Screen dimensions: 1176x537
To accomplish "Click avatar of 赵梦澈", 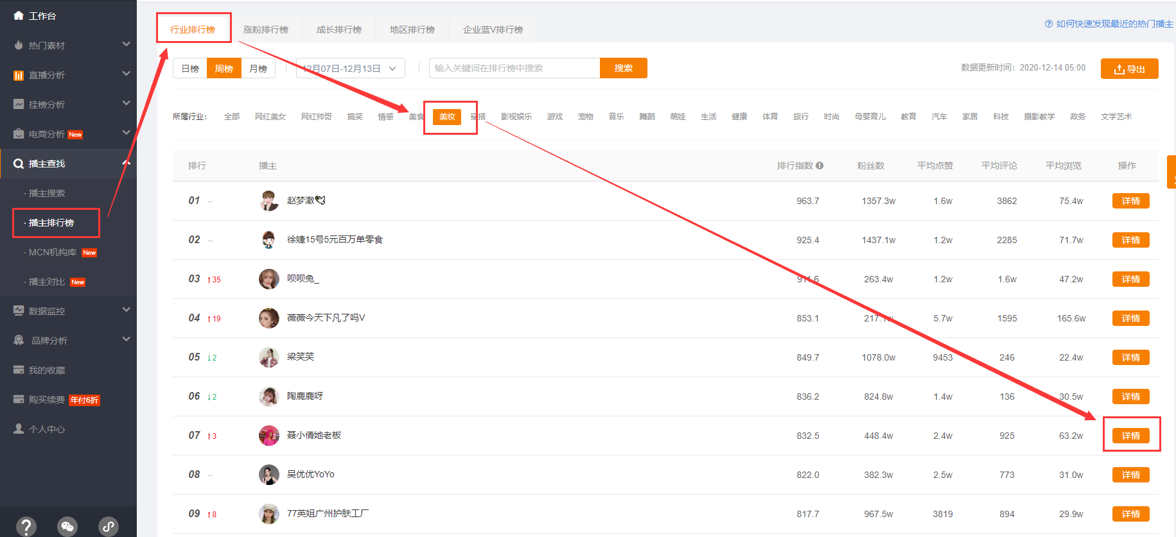I will pos(269,201).
